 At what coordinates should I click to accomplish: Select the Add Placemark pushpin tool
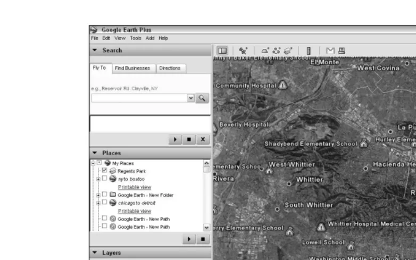[243, 51]
